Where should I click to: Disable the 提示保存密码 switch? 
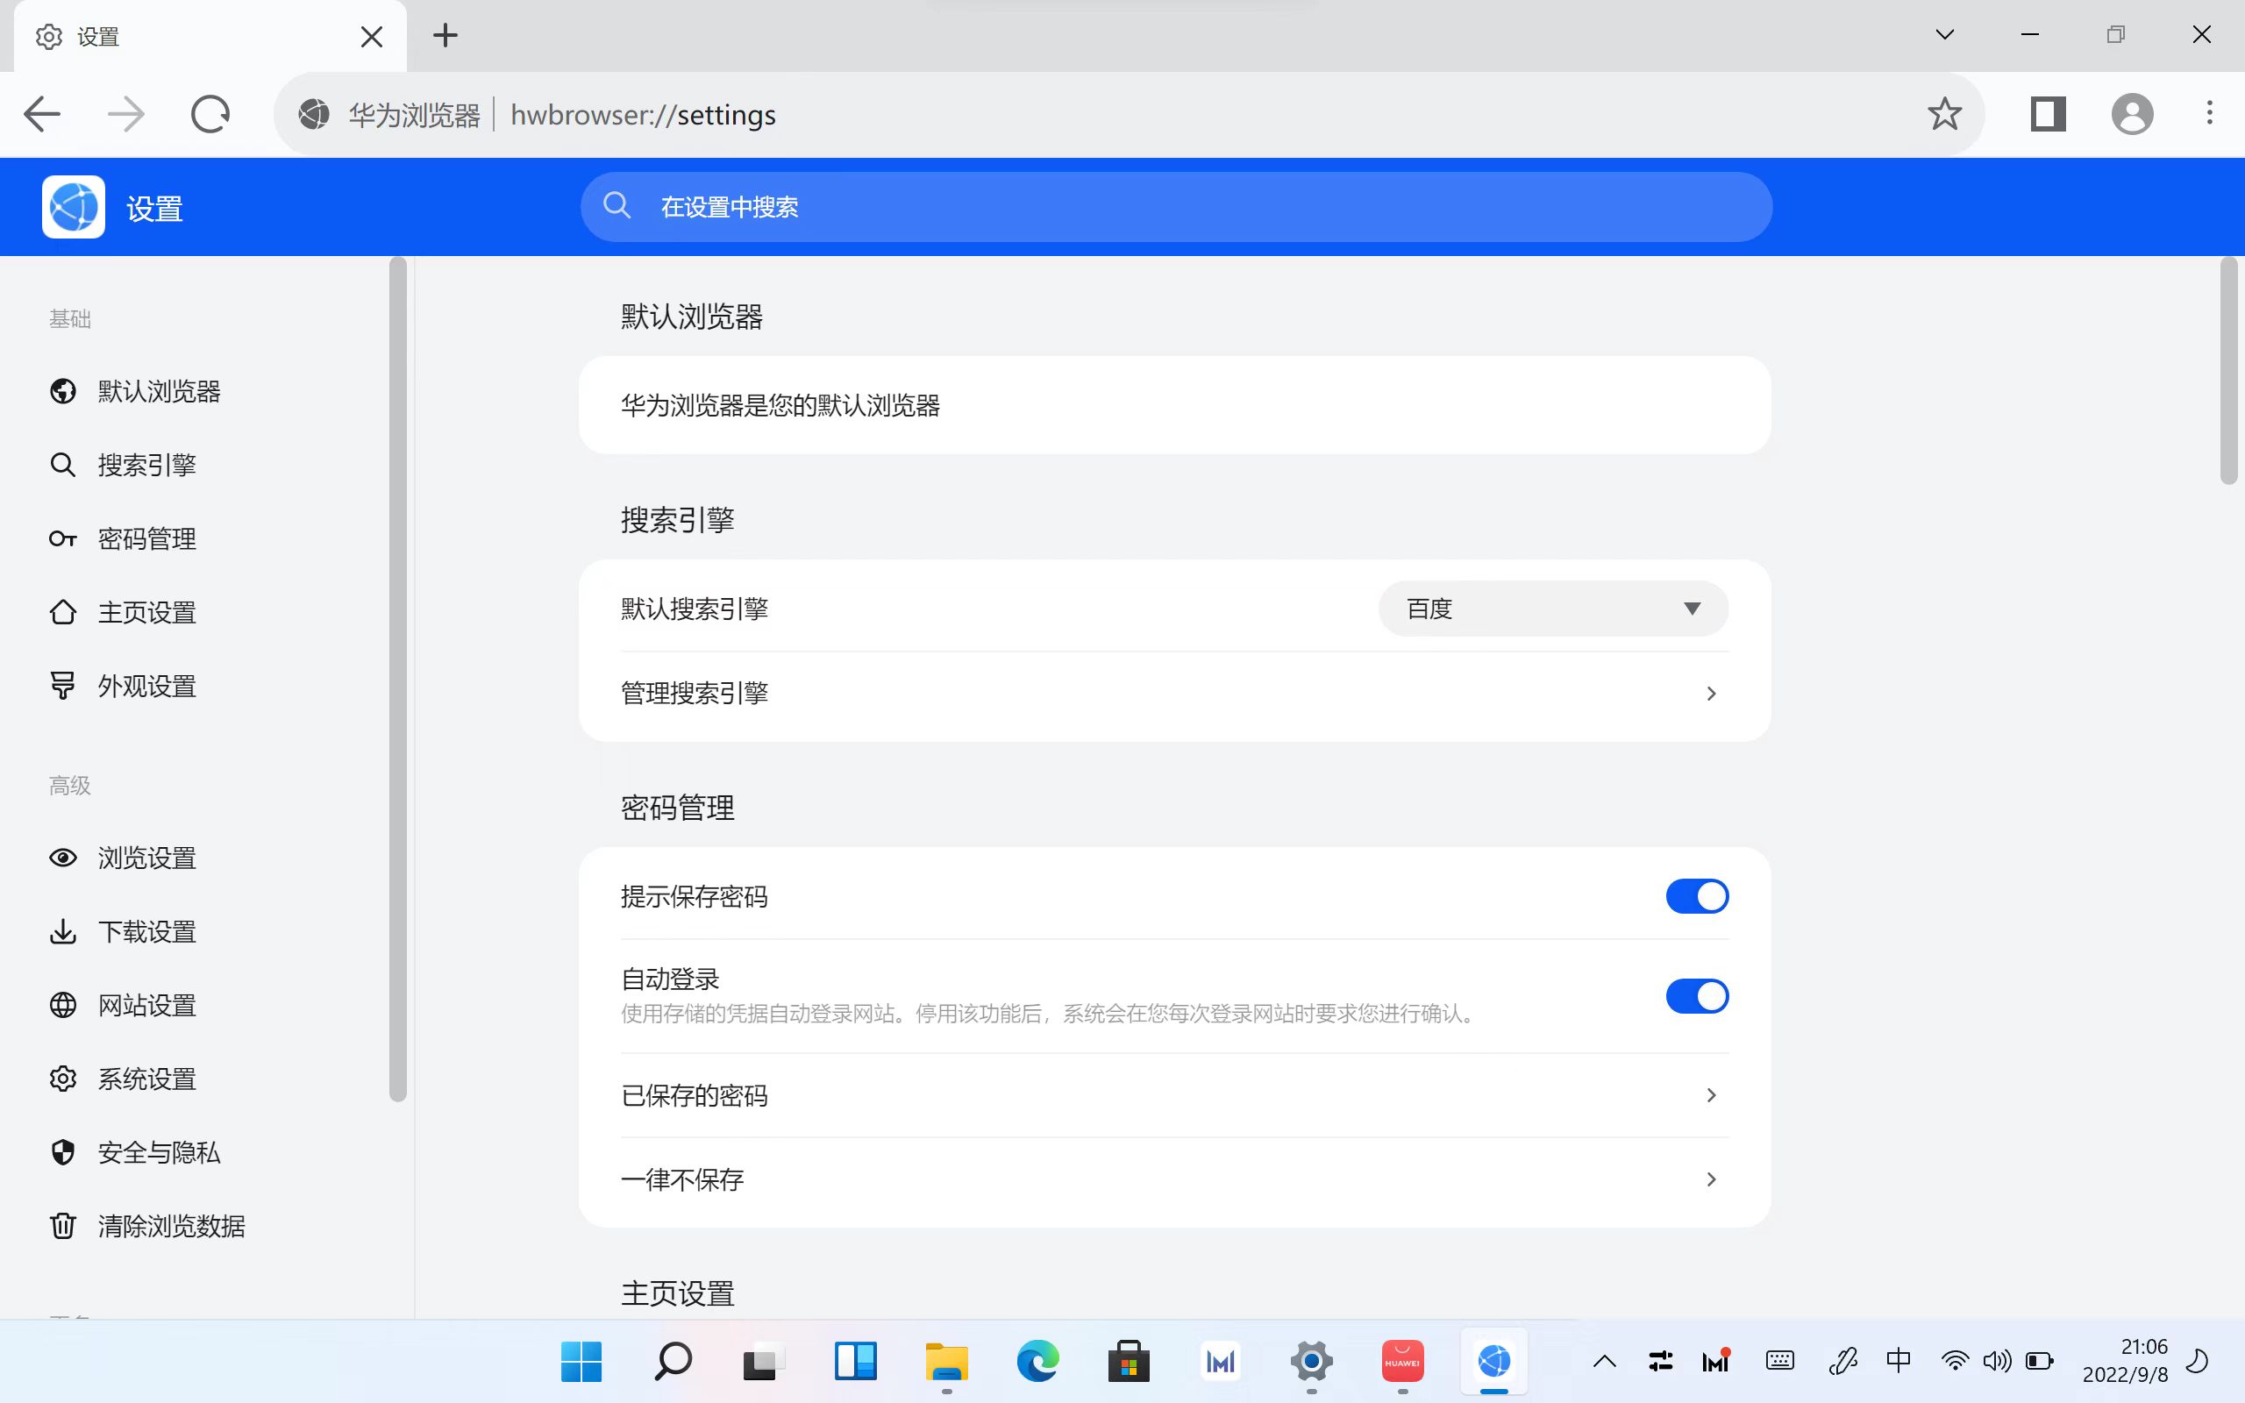[x=1696, y=895]
